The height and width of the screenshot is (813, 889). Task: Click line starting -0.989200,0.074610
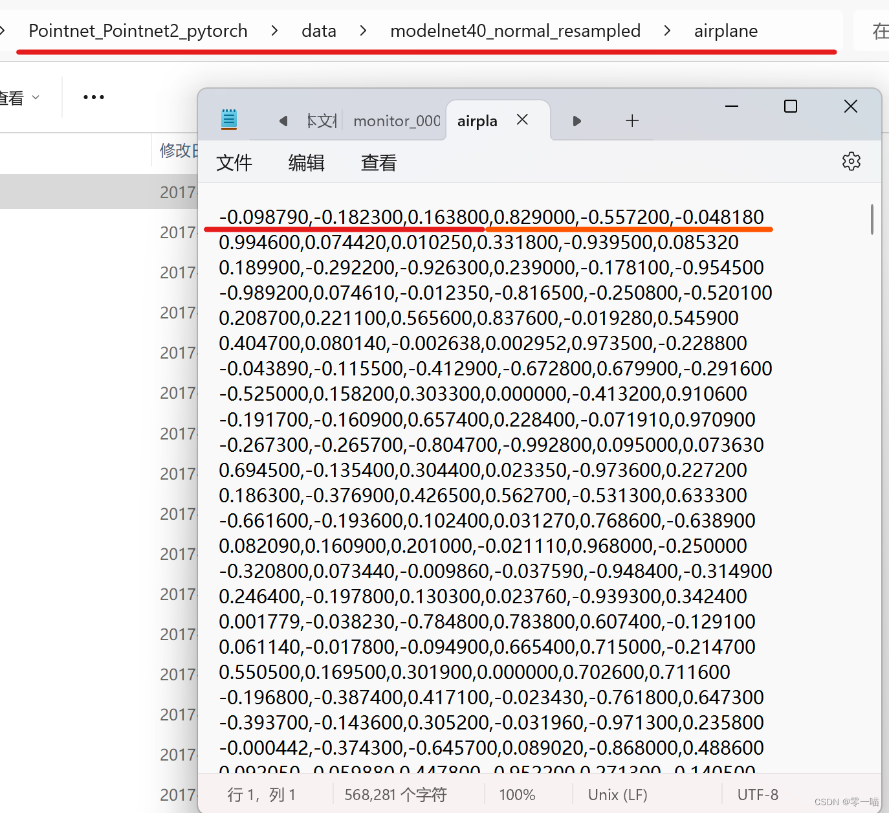click(496, 293)
